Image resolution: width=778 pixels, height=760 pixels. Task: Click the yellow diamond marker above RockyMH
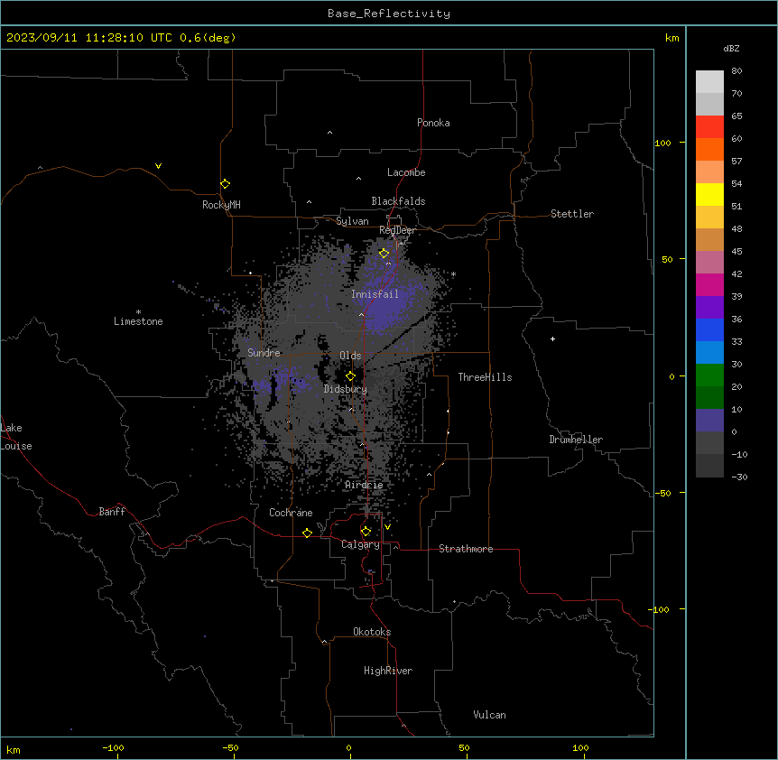click(x=225, y=184)
